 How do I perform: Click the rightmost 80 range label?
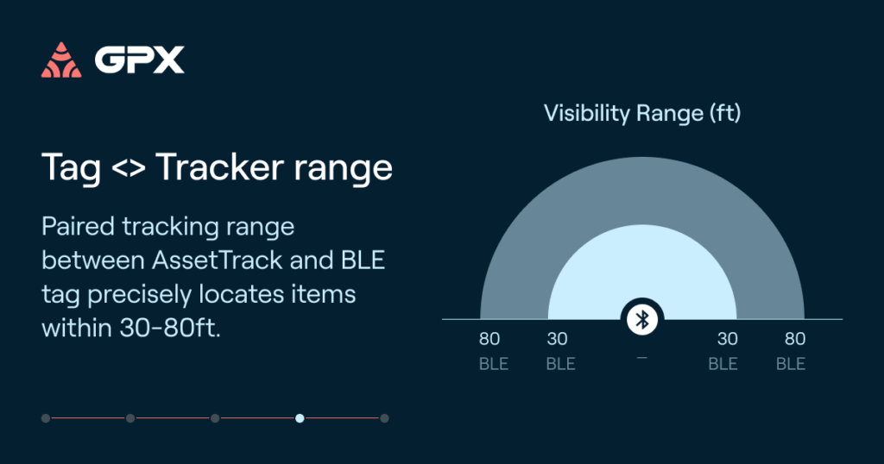795,339
